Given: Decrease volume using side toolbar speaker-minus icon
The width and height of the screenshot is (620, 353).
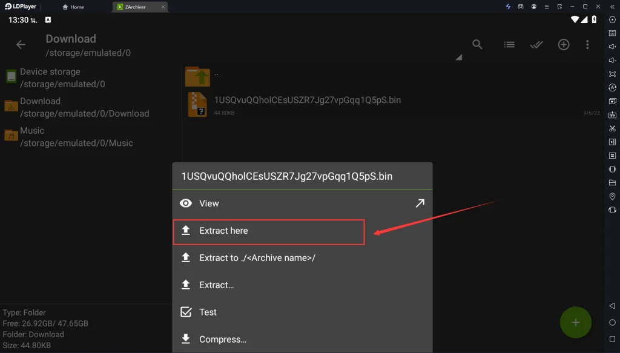Looking at the screenshot, I should point(612,60).
